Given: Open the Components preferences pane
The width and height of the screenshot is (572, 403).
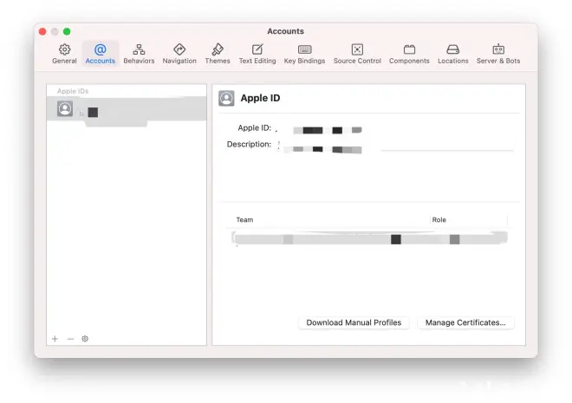Looking at the screenshot, I should (x=409, y=54).
